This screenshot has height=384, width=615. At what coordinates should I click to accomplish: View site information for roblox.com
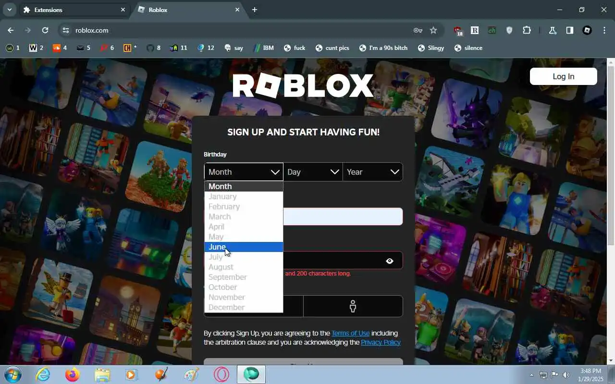click(x=66, y=30)
